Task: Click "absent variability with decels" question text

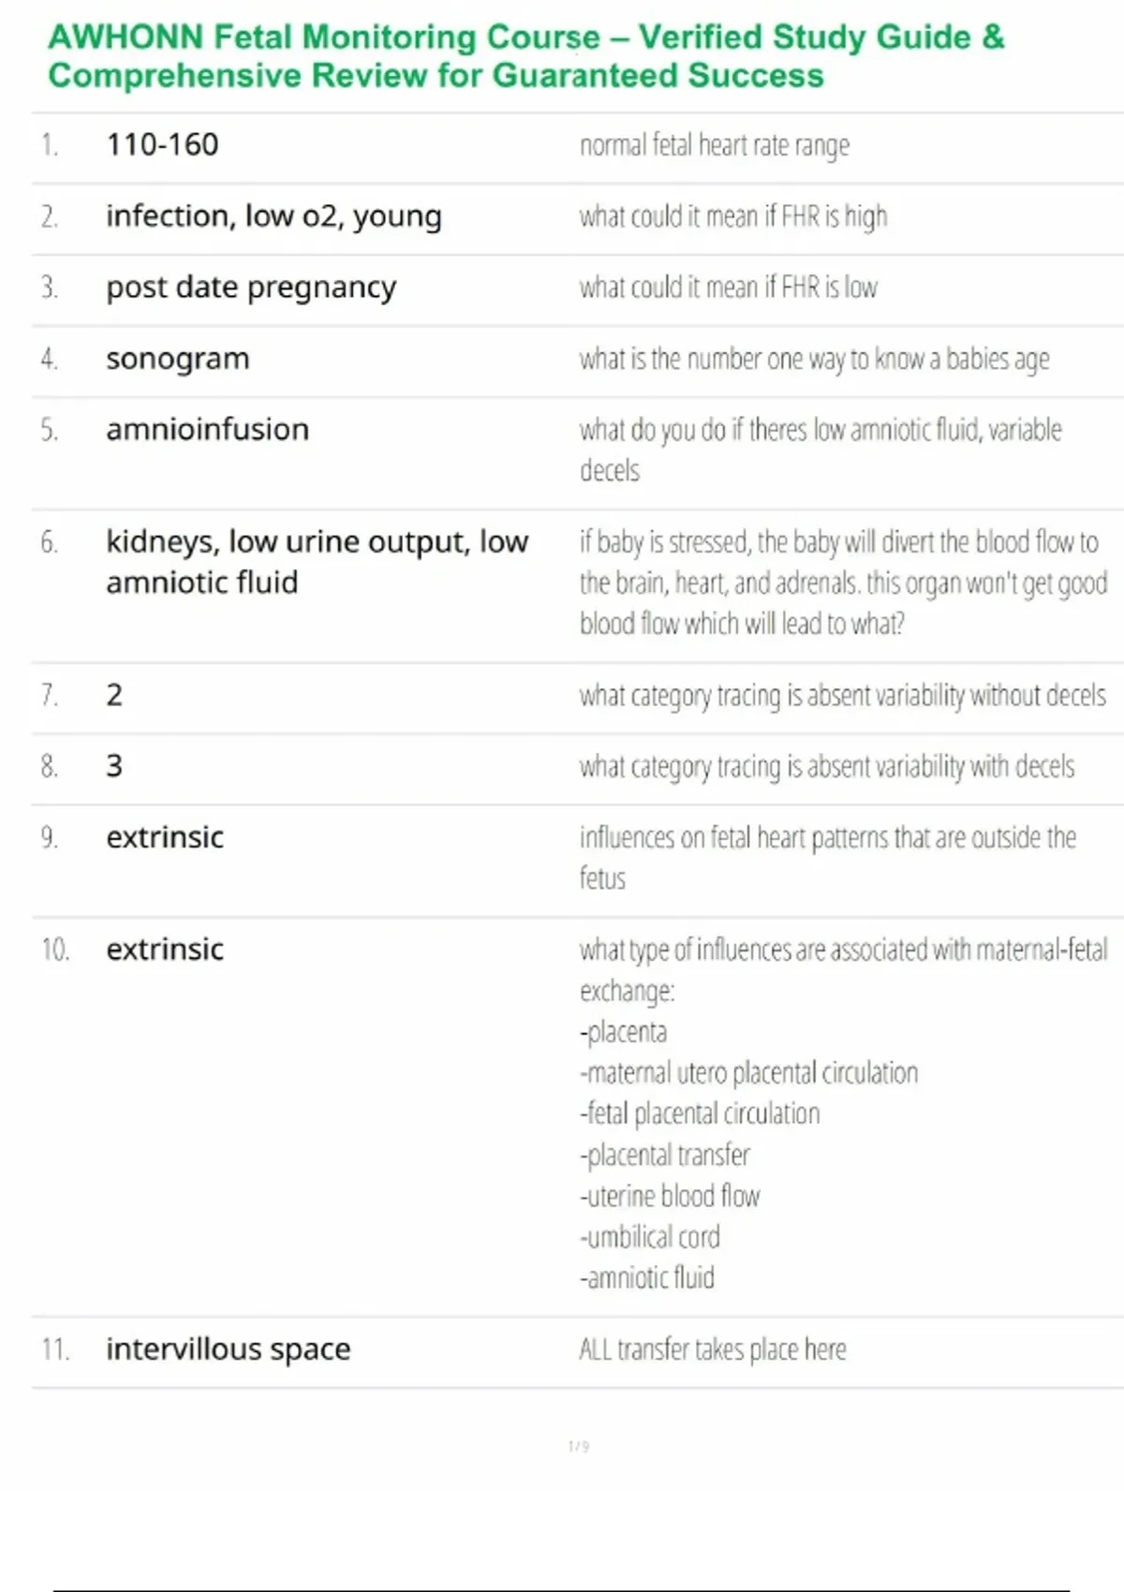Action: coord(826,767)
